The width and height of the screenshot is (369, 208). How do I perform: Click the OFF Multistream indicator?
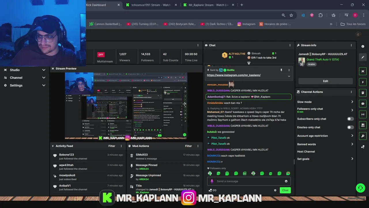coord(101,55)
